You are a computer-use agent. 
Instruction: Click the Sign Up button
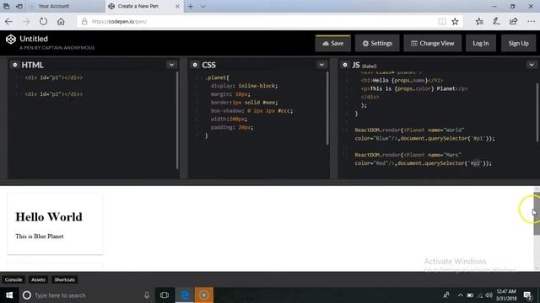518,43
